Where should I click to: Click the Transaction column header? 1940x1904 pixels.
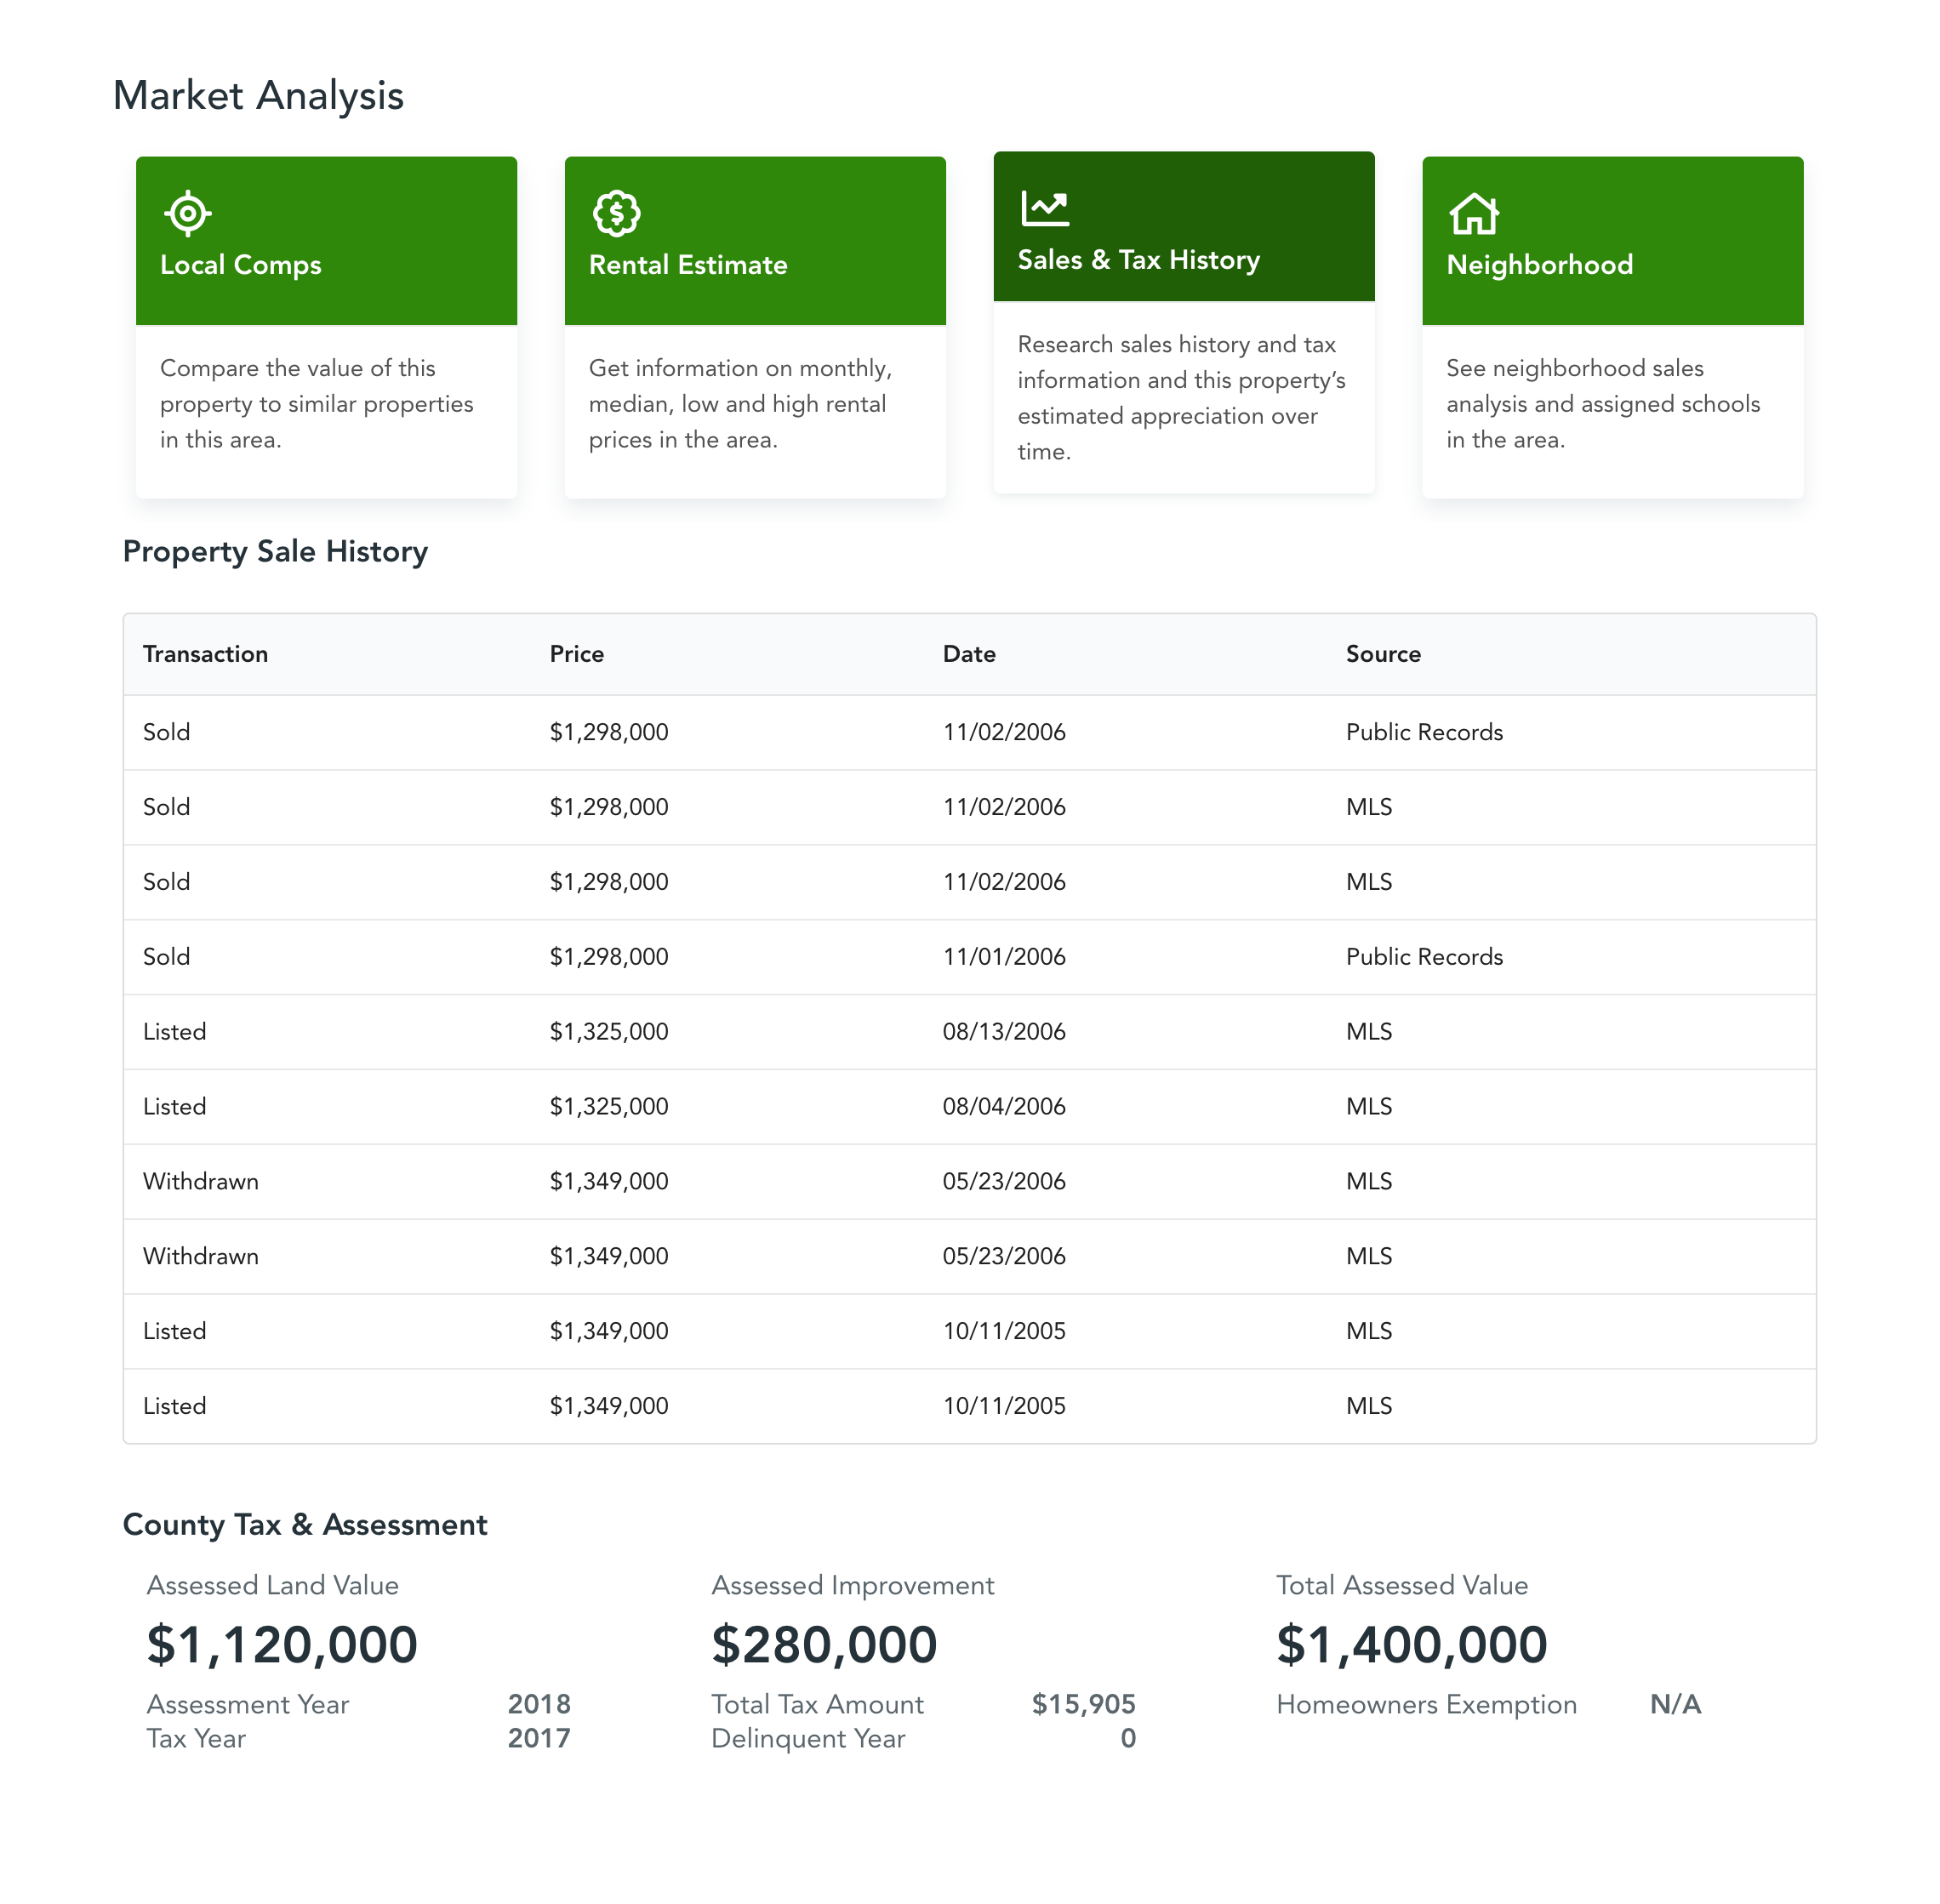coord(205,654)
